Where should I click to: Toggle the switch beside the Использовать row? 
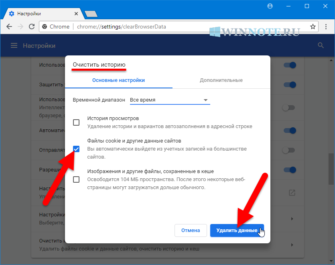(x=290, y=65)
